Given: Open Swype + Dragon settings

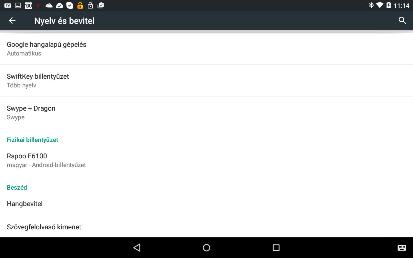Looking at the screenshot, I should click(206, 112).
